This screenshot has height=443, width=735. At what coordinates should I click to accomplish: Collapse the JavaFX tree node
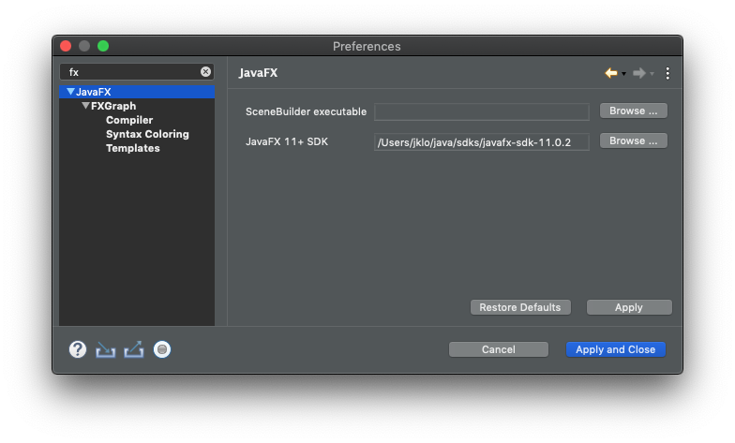click(70, 92)
